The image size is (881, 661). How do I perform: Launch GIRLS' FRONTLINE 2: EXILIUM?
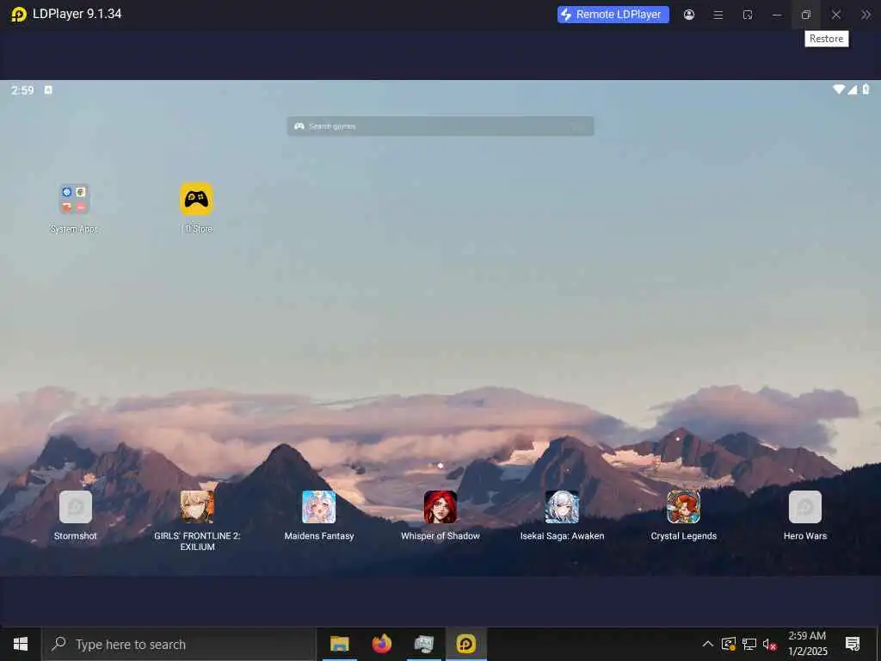click(197, 506)
